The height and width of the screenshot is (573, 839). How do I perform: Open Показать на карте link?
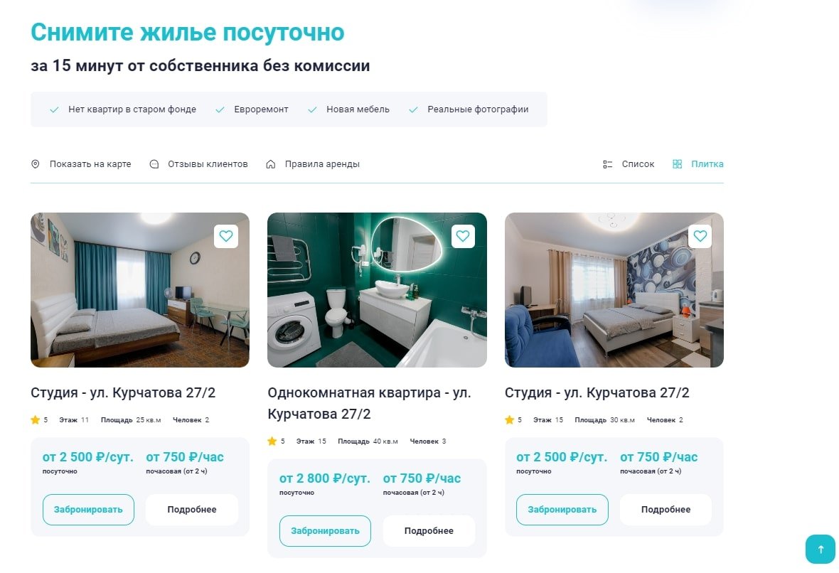(x=90, y=164)
